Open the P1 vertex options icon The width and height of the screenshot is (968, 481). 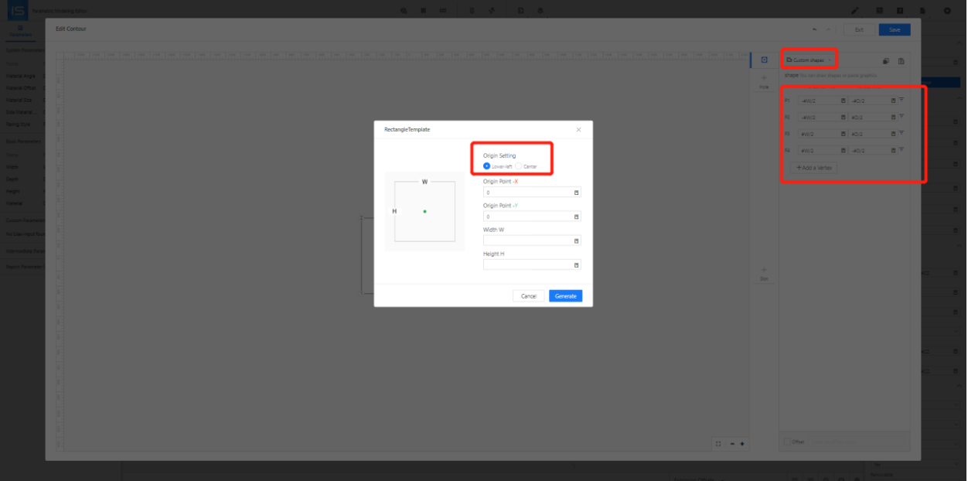click(902, 100)
